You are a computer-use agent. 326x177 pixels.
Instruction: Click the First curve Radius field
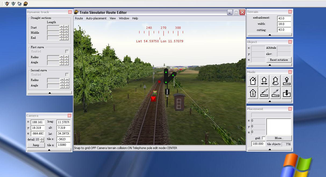coord(53,57)
